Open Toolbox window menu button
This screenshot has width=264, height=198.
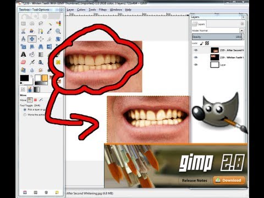(62, 10)
